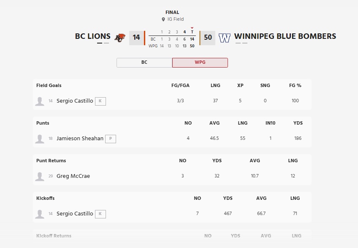The width and height of the screenshot is (358, 248).
Task: Open Sergio Castillo's profile from Field Goals
Action: (x=75, y=101)
